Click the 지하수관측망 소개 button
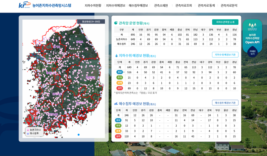267x156 pixels. pyautogui.click(x=225, y=22)
